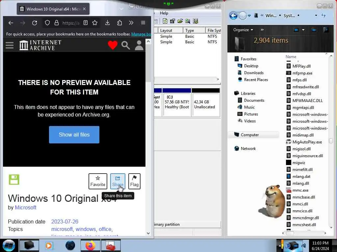337x252 pixels.
Task: Expand Explorer toolbar overflow chevron
Action: tap(262, 30)
